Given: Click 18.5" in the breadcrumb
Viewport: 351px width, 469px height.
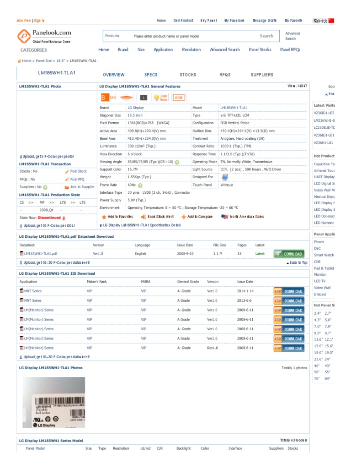Looking at the screenshot, I should point(61,61).
